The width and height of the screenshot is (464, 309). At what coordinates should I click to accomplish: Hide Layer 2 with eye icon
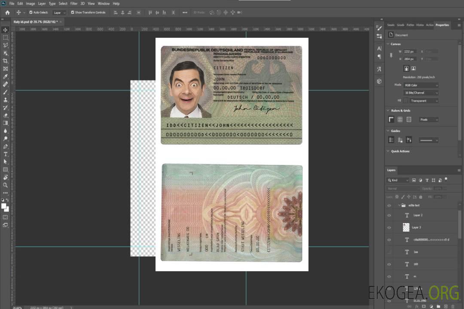click(389, 215)
